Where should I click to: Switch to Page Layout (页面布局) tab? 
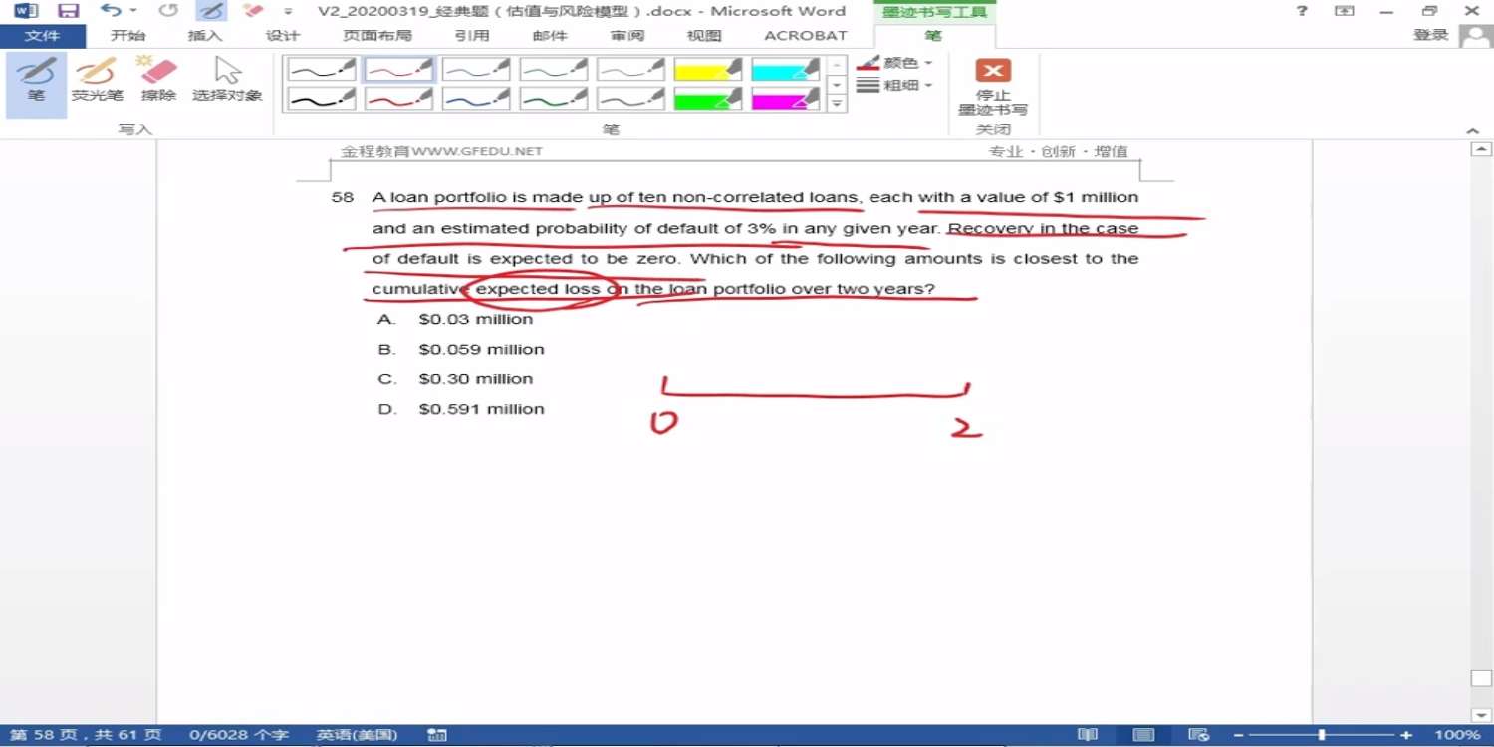(x=377, y=36)
